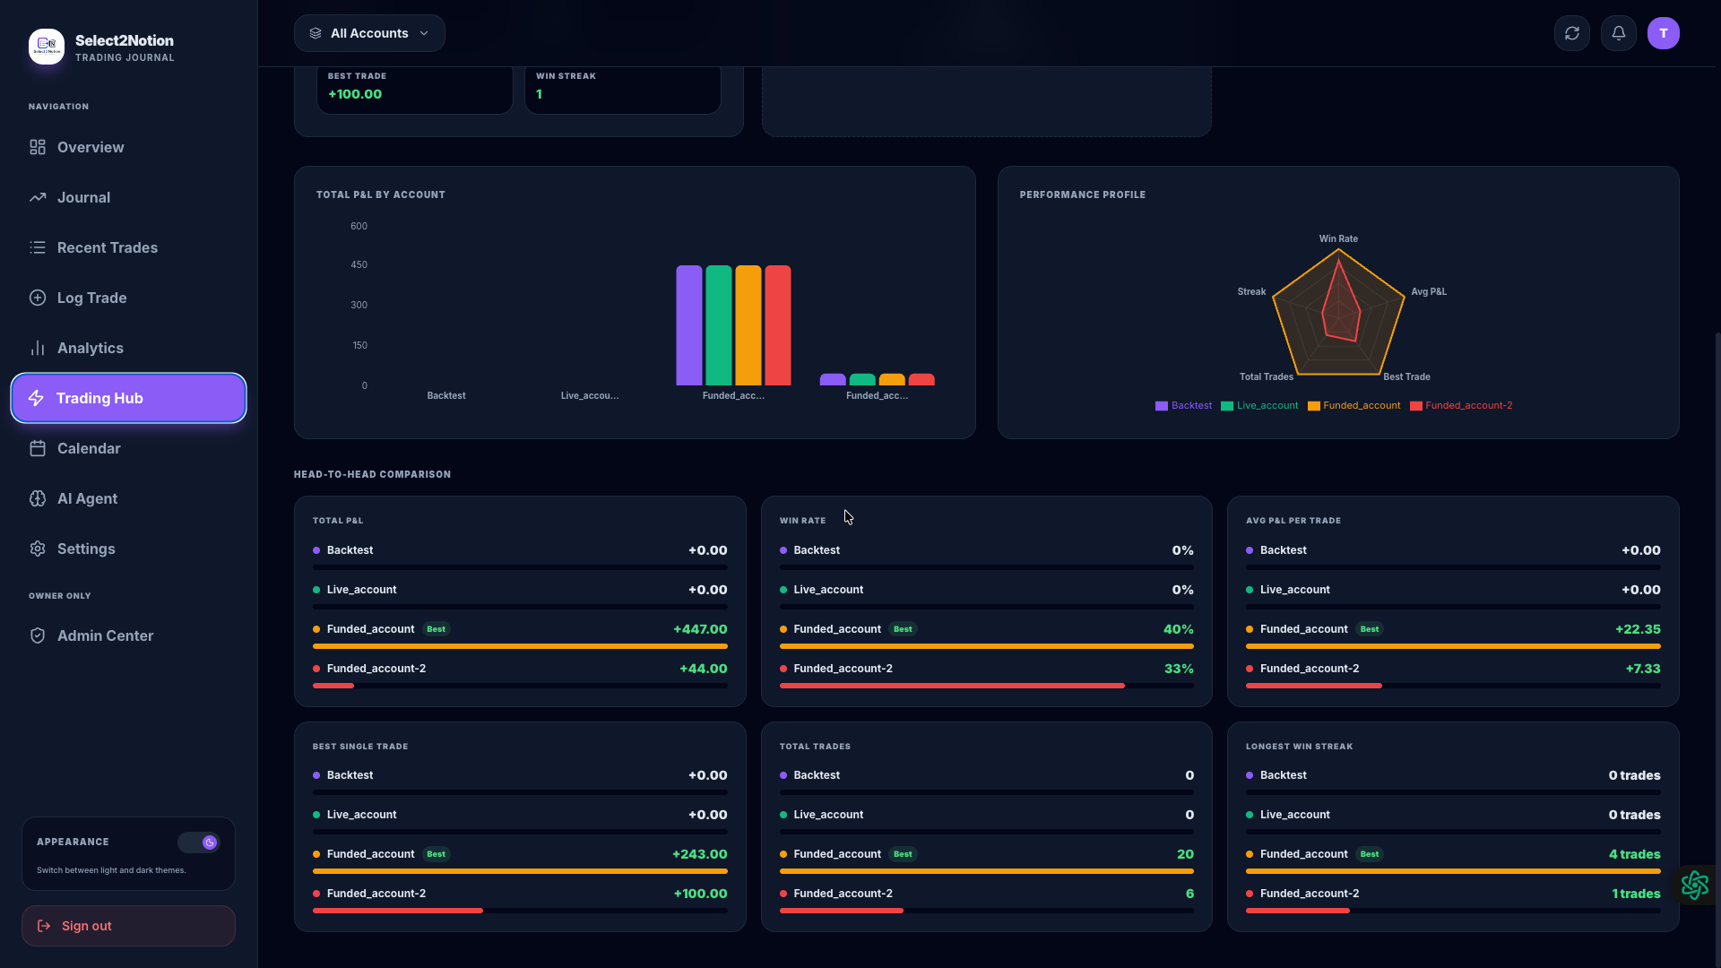Click the Log Trade plus icon
Screen dimensions: 1721x968
38,298
